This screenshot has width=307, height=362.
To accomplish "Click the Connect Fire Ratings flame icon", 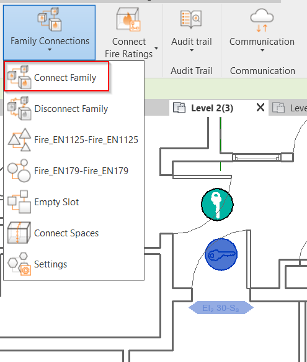I will pyautogui.click(x=128, y=19).
